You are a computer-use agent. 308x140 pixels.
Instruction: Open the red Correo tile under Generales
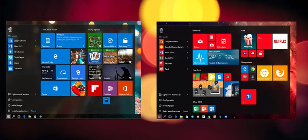tap(200, 41)
